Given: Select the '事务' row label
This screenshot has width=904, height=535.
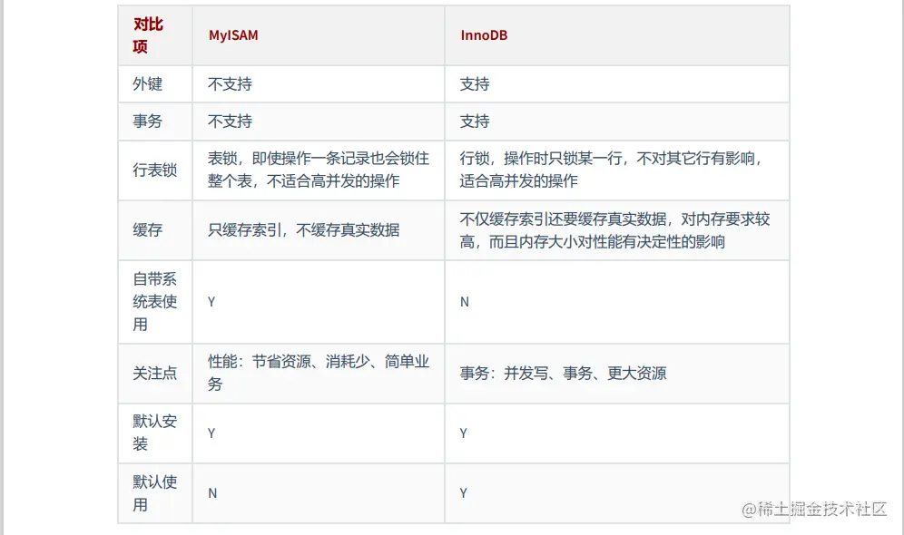Looking at the screenshot, I should coord(148,121).
